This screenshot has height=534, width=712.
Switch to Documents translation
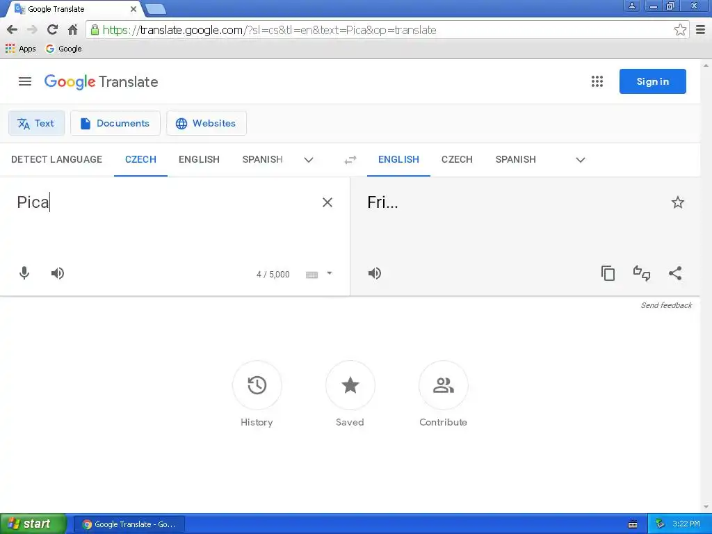pos(115,123)
